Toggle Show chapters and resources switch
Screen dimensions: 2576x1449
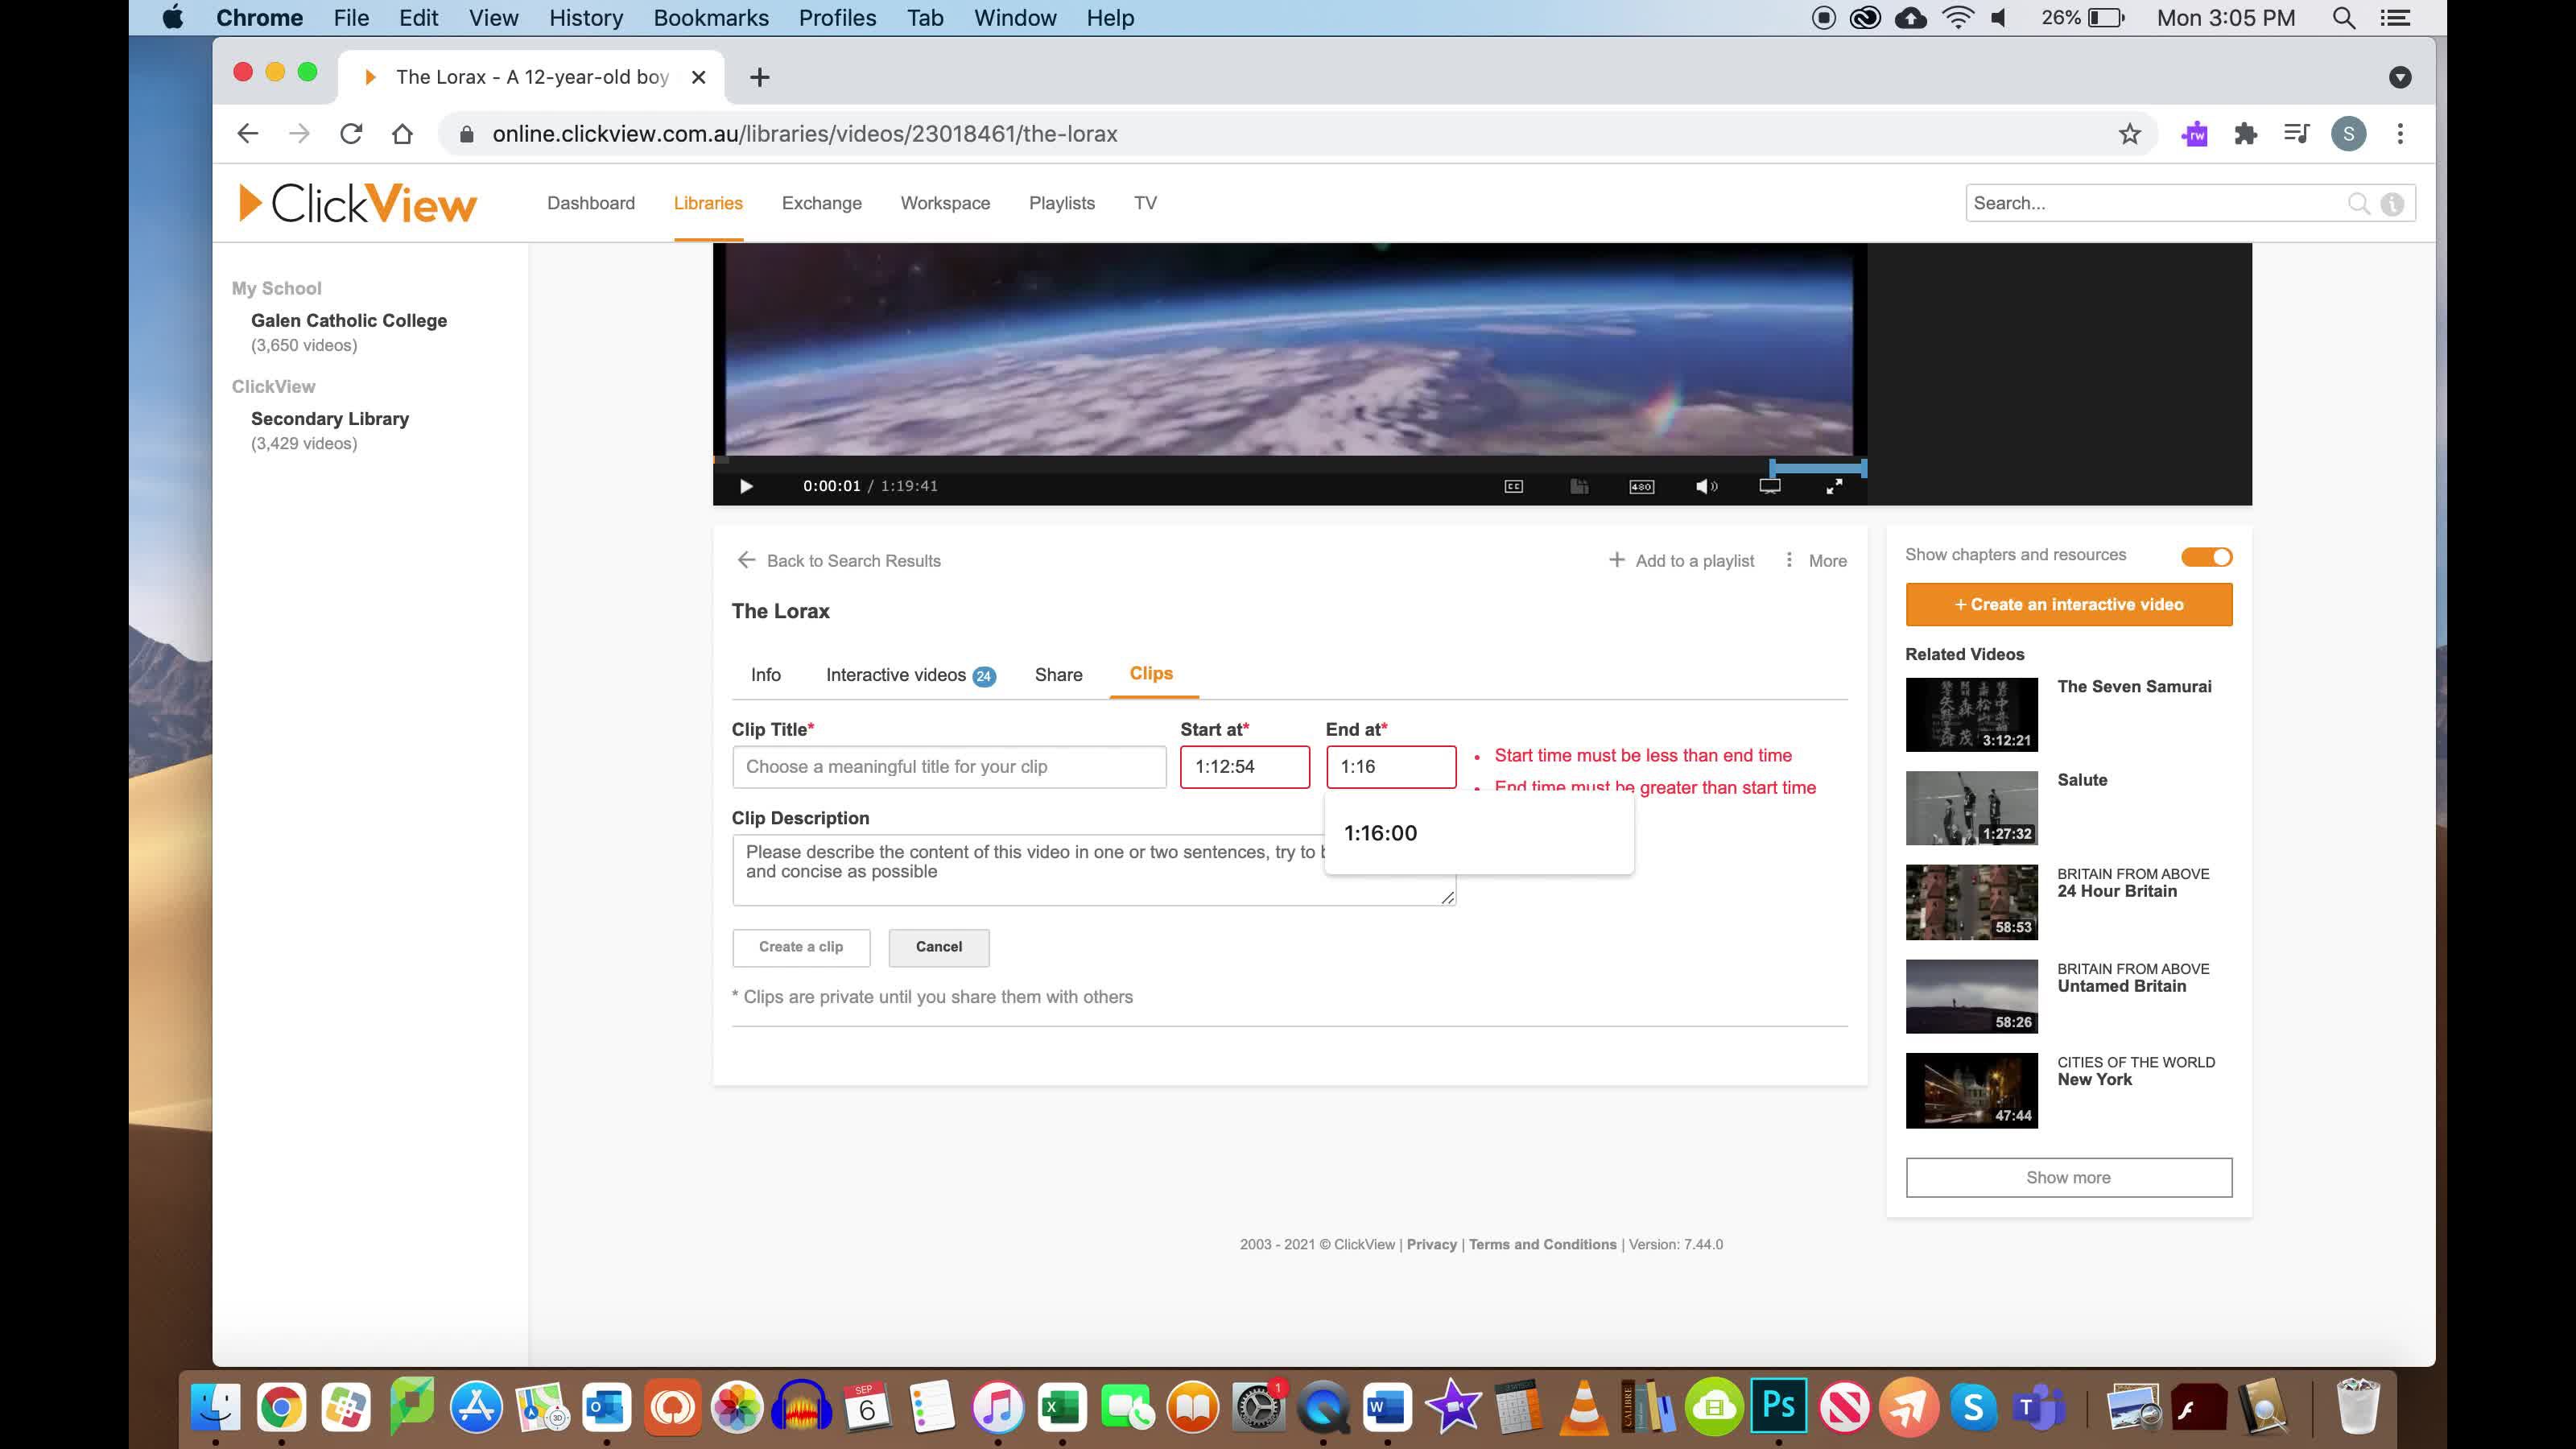[x=2206, y=557]
